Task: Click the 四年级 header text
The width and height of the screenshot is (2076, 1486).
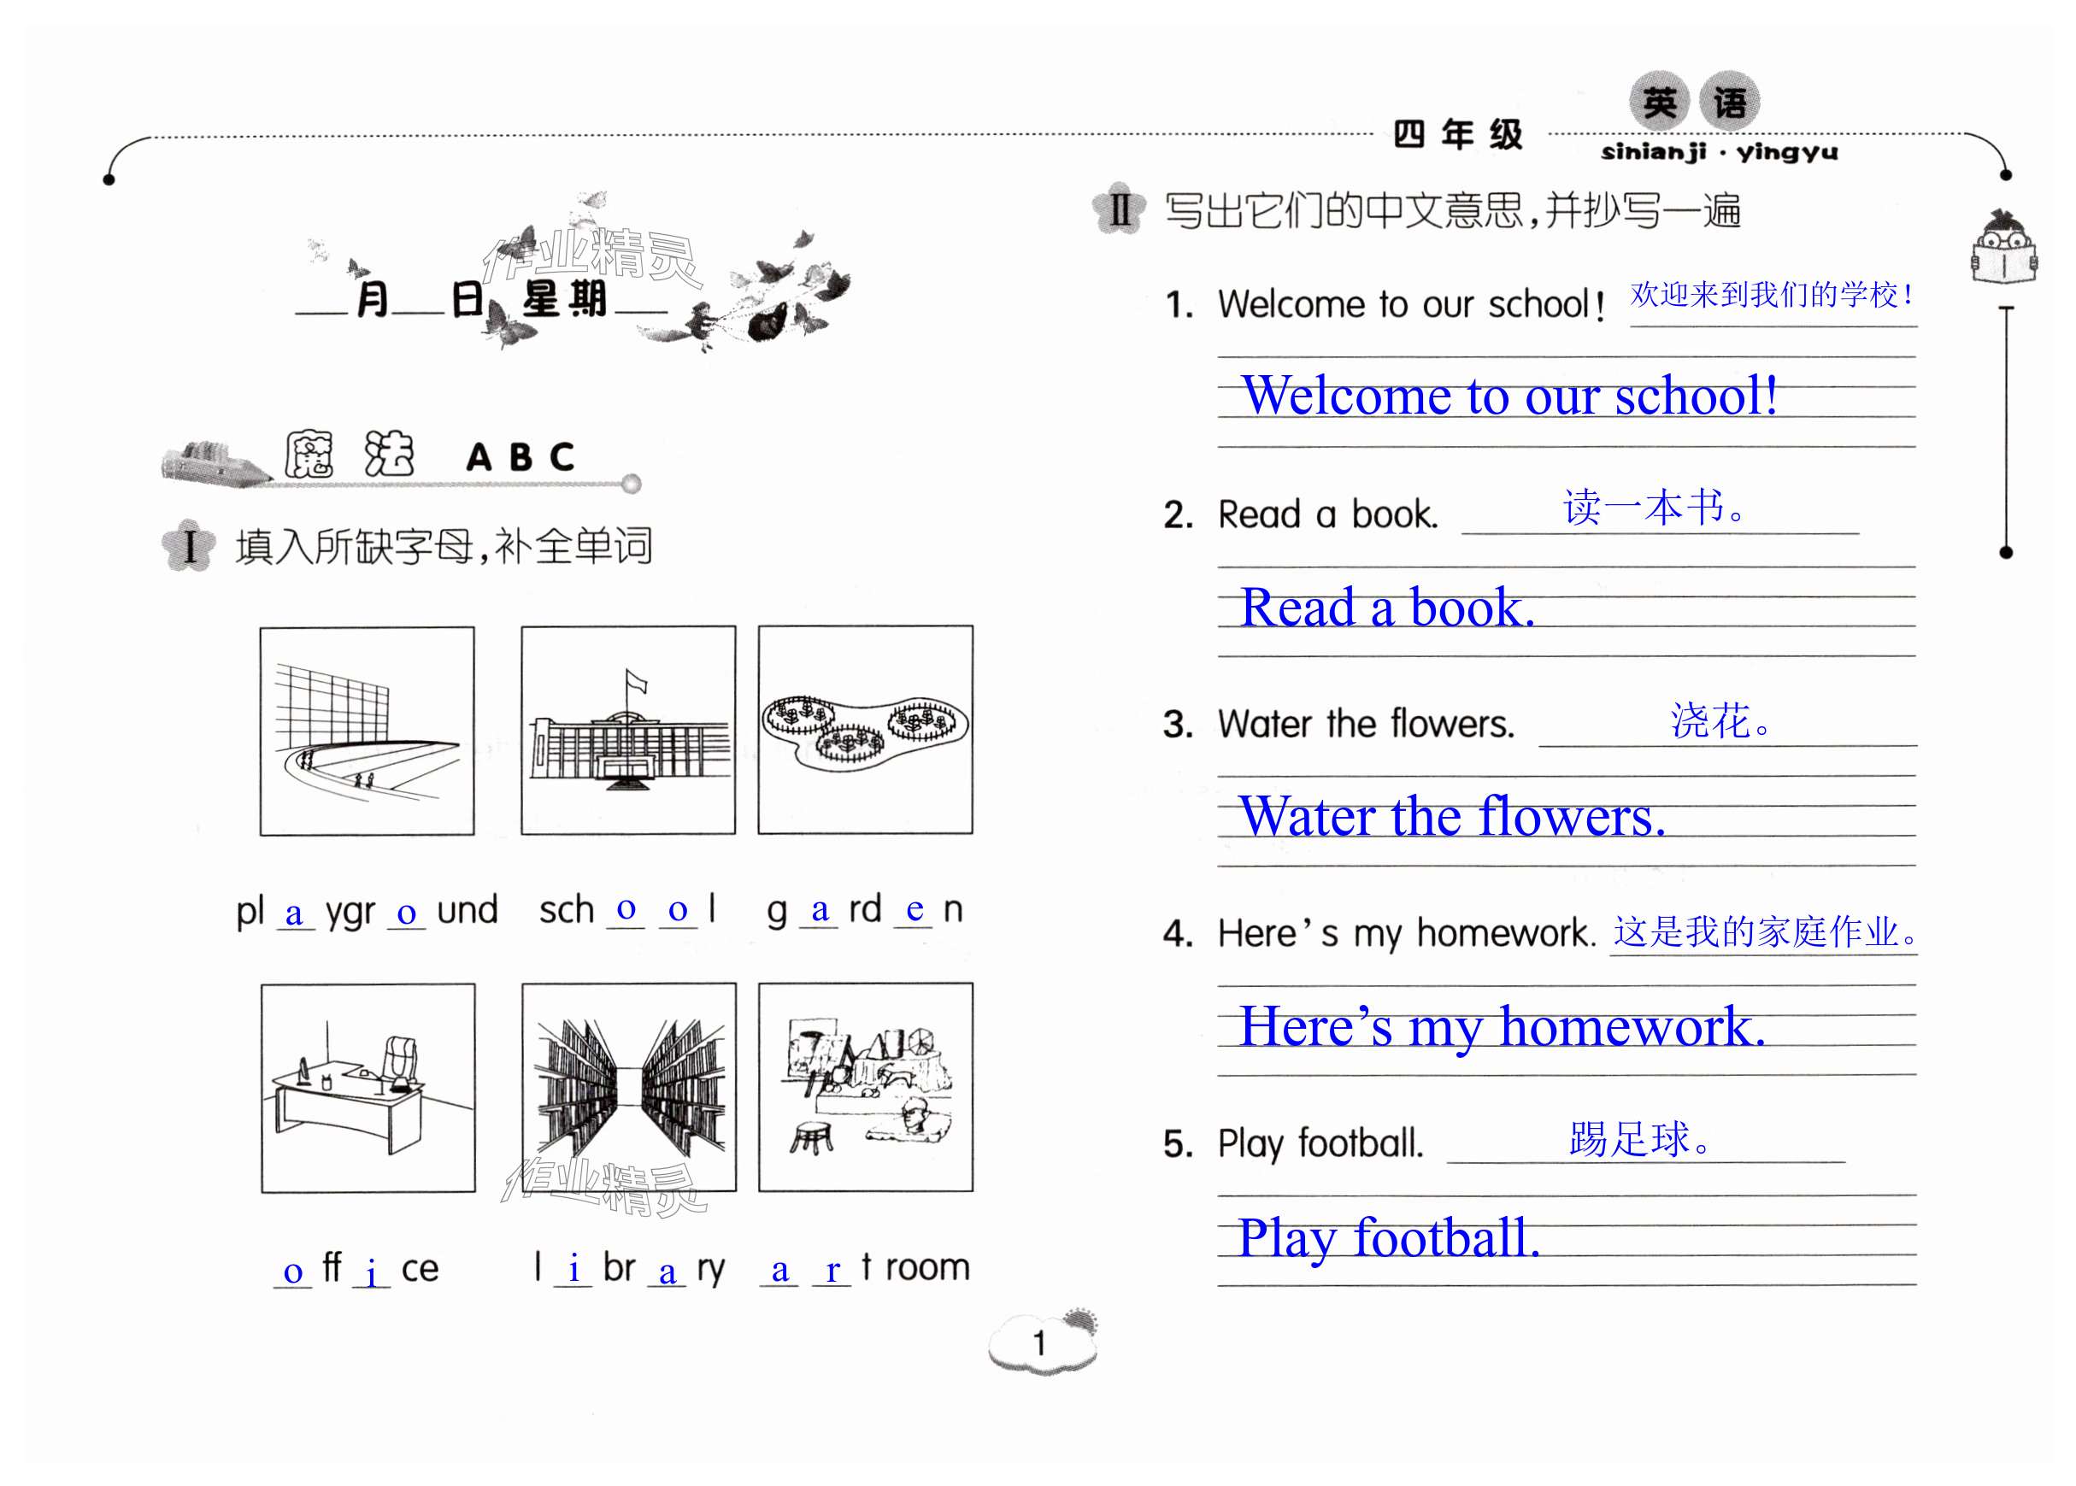Action: (x=1456, y=135)
